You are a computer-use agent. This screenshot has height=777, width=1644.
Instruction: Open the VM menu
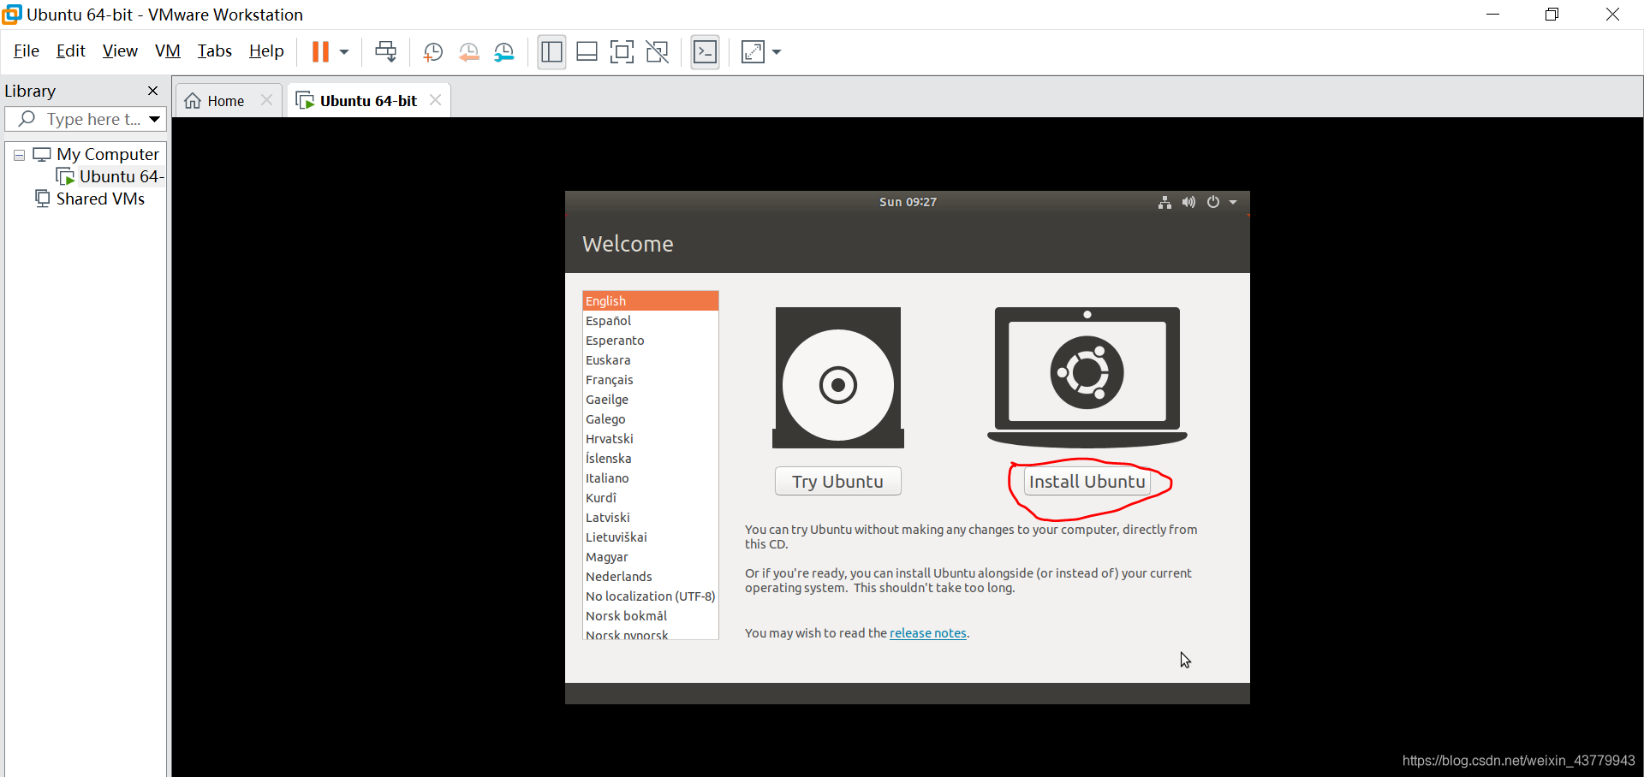[168, 51]
